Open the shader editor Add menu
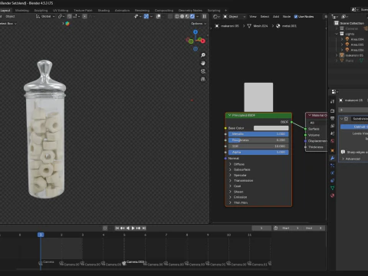Viewport: 368px width, 276px height. tap(276, 17)
